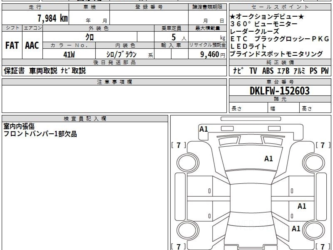Click the windshield in the car diagram
The height and width of the screenshot is (250, 333).
[251, 177]
